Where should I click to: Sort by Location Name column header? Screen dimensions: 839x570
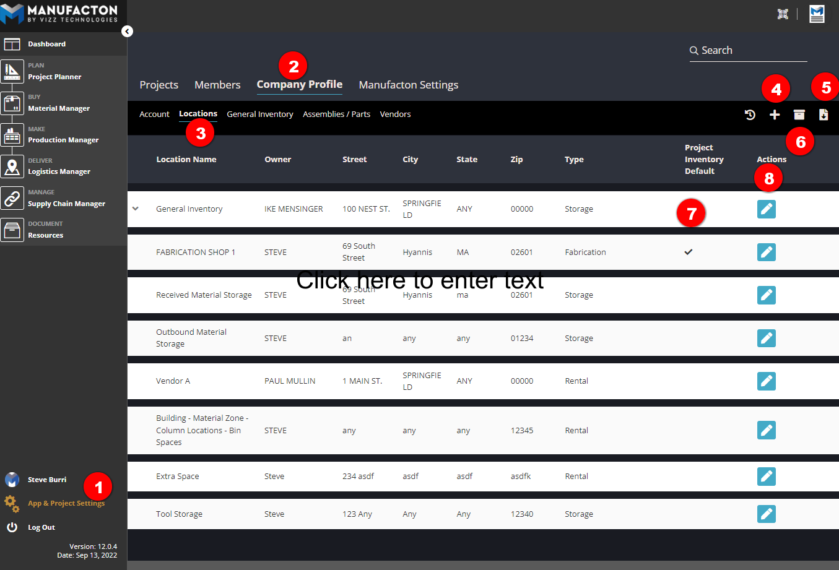pos(186,160)
